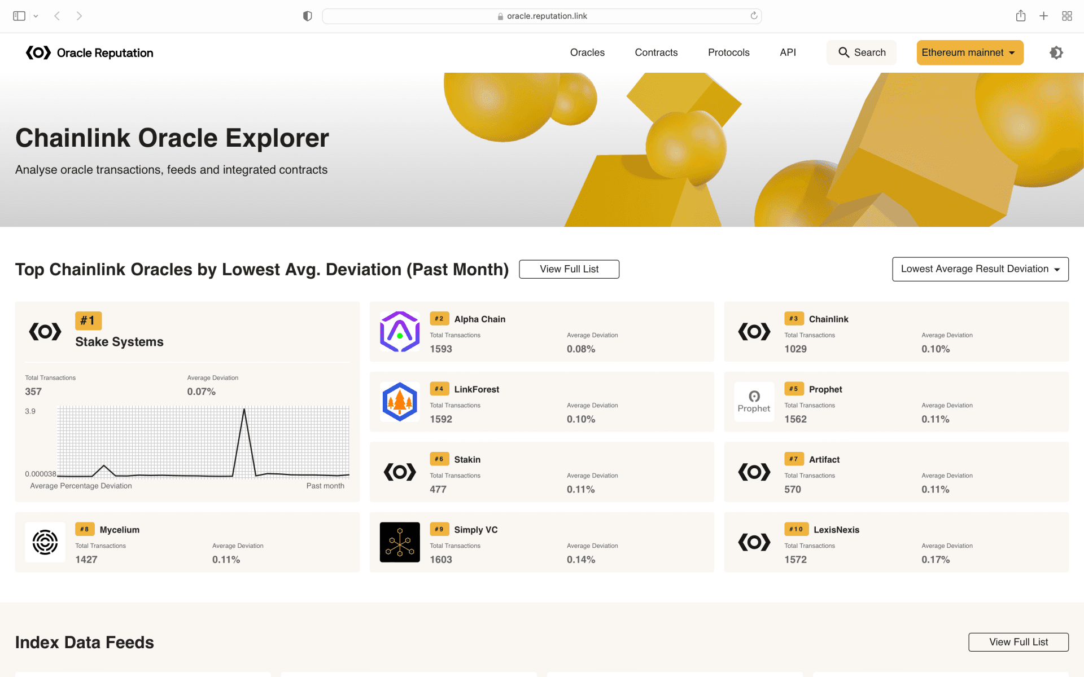
Task: Open sidebar options chevron in Safari
Action: point(36,16)
